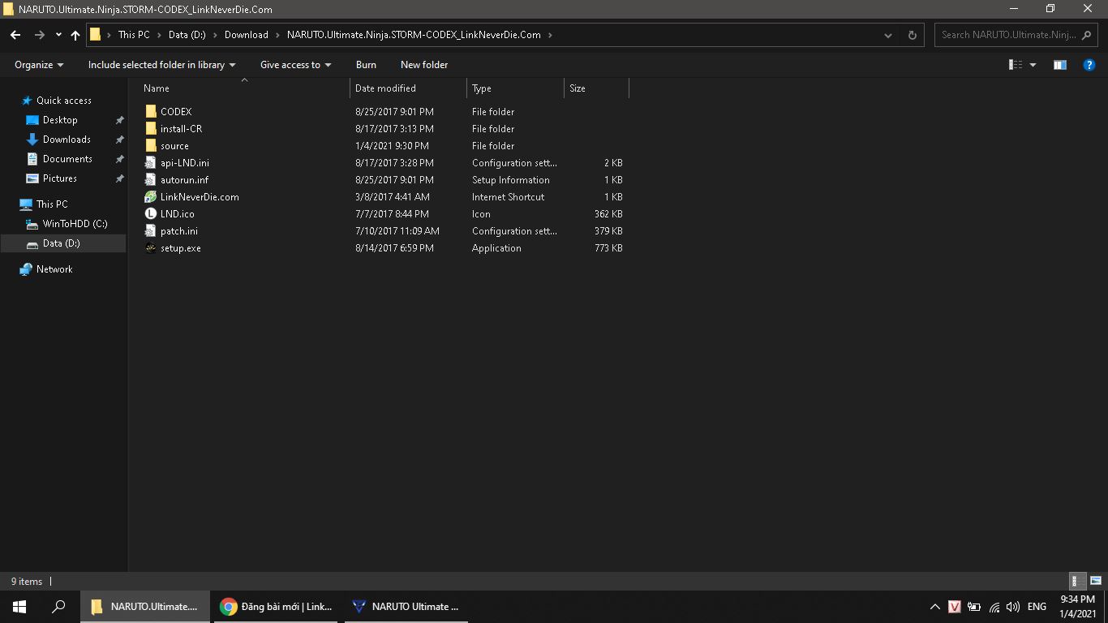
Task: Click the Burn button
Action: (x=366, y=65)
